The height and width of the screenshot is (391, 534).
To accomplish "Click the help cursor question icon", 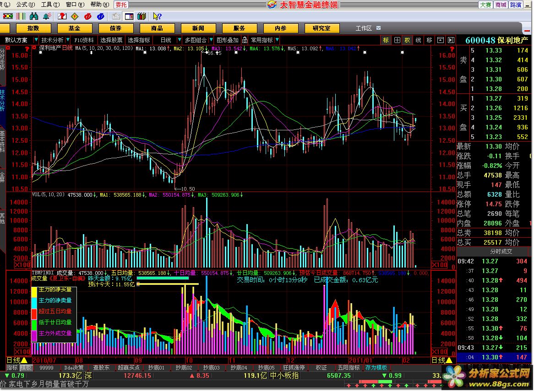I will [x=157, y=16].
